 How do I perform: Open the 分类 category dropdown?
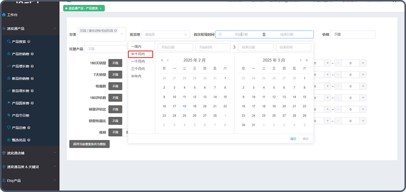point(102,34)
